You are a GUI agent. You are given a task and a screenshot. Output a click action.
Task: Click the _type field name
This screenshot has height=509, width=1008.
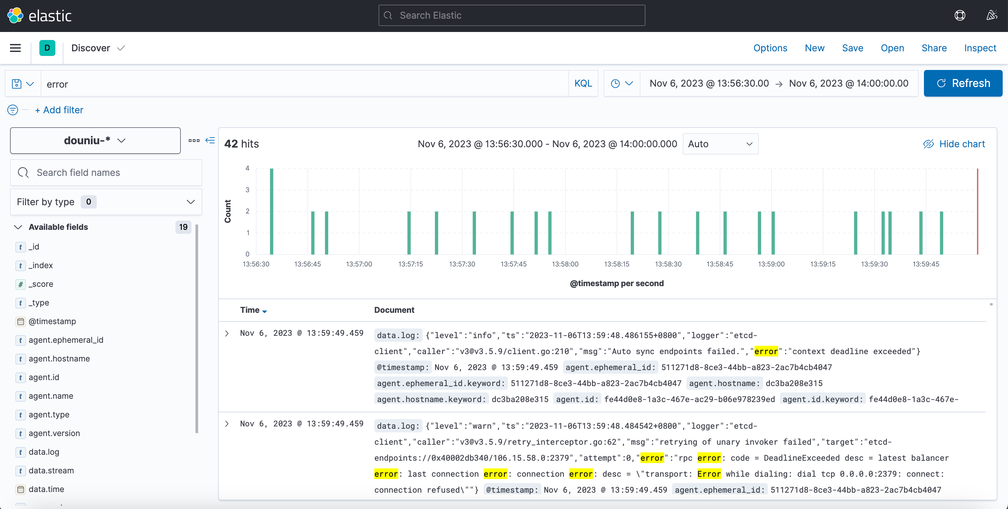39,303
